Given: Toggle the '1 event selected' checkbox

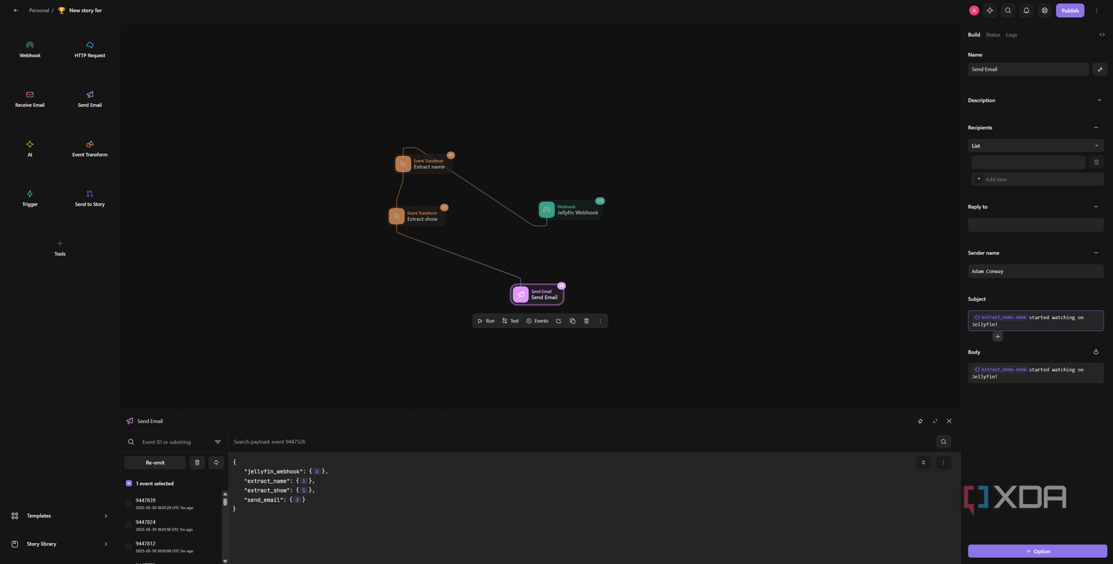Looking at the screenshot, I should (x=129, y=483).
